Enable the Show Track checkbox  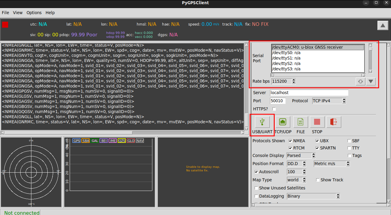(318, 180)
